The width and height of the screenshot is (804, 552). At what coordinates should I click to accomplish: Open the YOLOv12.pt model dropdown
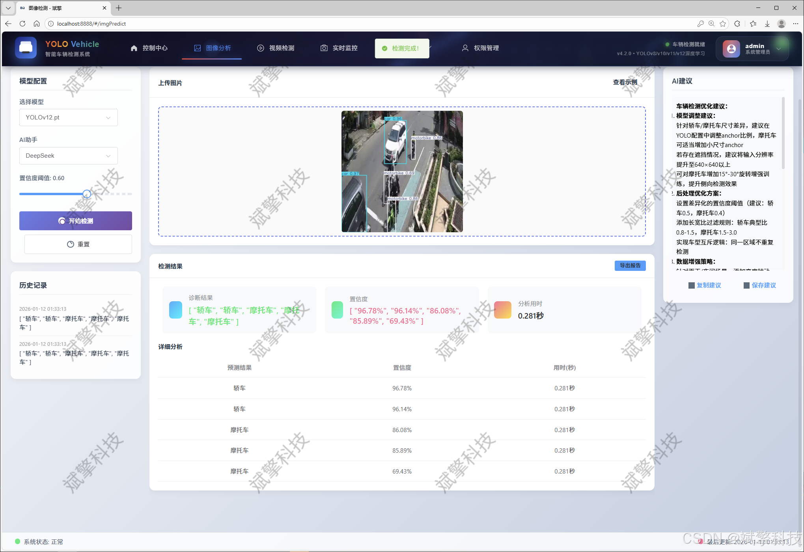pyautogui.click(x=68, y=117)
